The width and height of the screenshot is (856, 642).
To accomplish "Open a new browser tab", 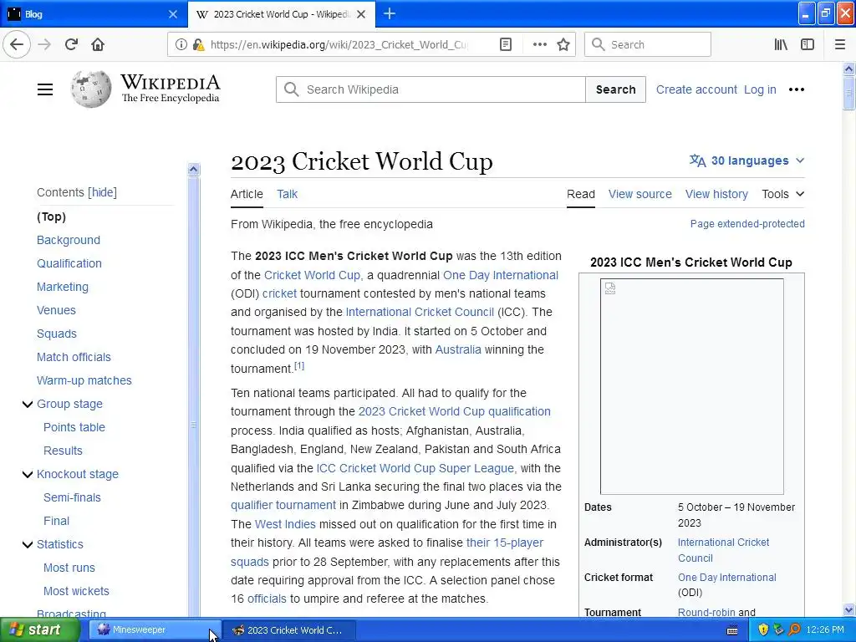I will click(x=390, y=14).
